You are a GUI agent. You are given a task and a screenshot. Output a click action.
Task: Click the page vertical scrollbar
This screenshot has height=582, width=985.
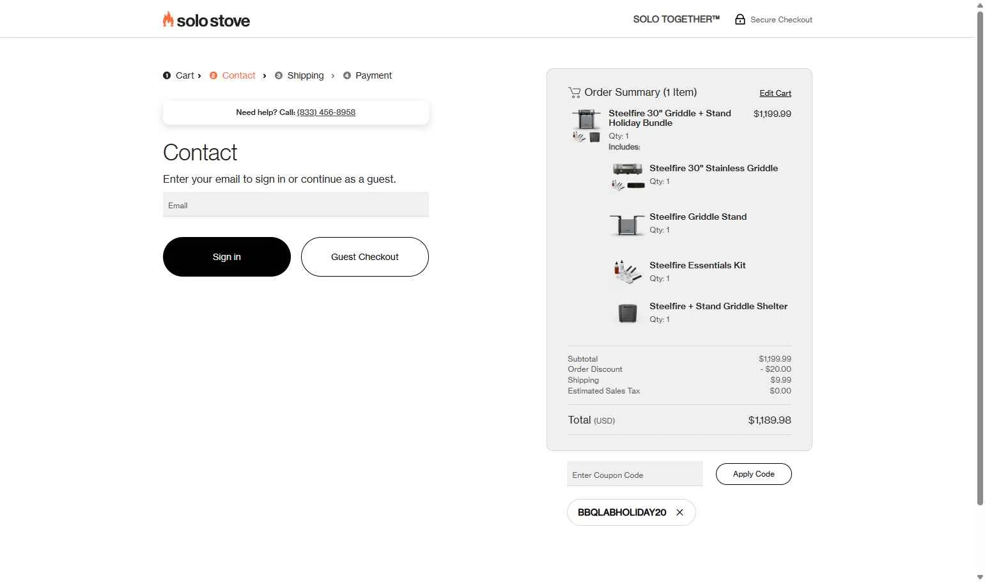click(980, 259)
